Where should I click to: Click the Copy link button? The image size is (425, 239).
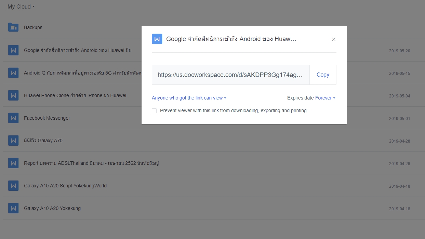(323, 75)
